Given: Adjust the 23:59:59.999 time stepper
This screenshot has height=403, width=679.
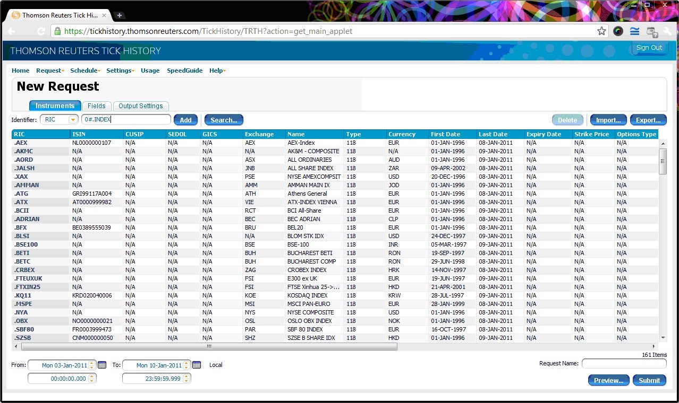Looking at the screenshot, I should (186, 379).
